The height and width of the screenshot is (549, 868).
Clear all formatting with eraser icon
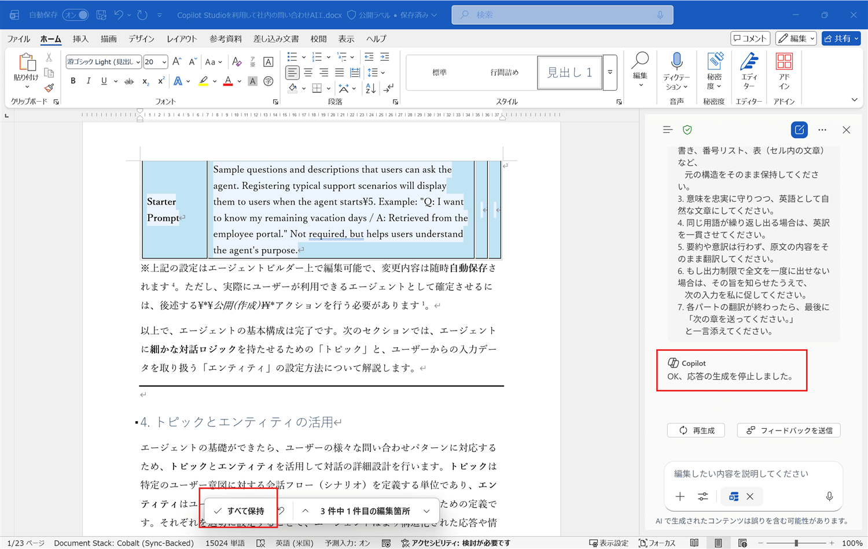237,62
